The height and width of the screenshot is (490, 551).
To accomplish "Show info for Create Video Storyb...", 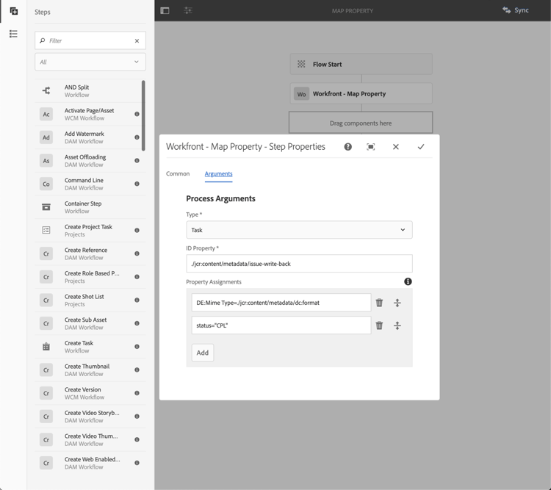I will pos(137,417).
